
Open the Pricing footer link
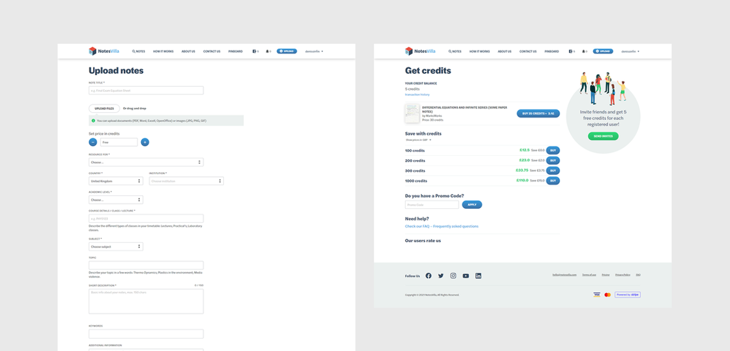point(605,275)
